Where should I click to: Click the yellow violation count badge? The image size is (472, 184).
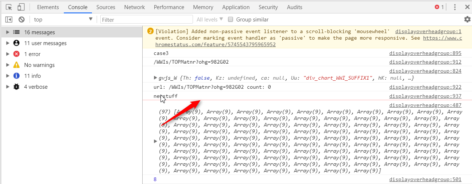point(150,31)
